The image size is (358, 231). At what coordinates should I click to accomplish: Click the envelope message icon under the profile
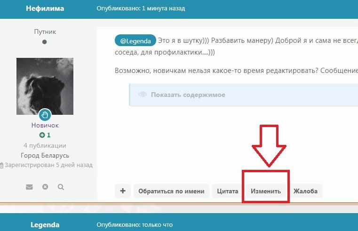(29, 187)
